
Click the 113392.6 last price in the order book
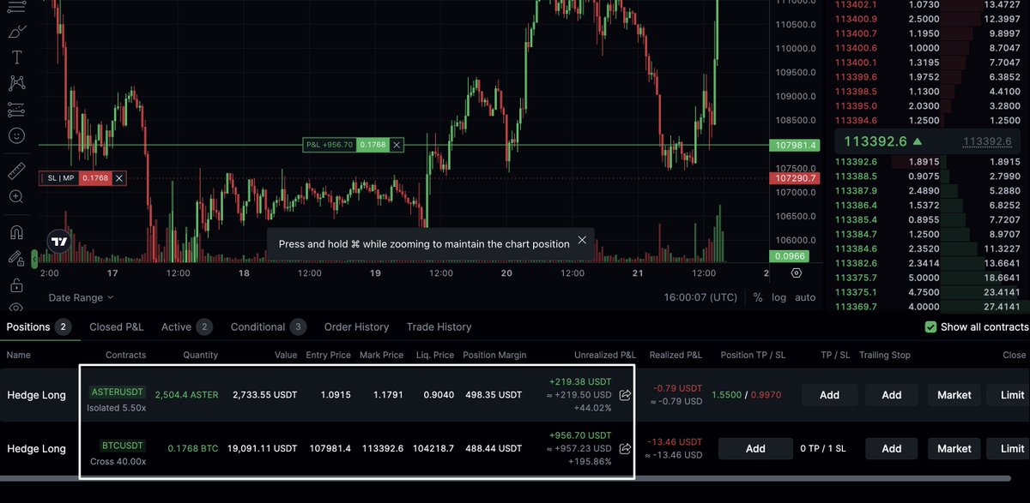pyautogui.click(x=875, y=141)
